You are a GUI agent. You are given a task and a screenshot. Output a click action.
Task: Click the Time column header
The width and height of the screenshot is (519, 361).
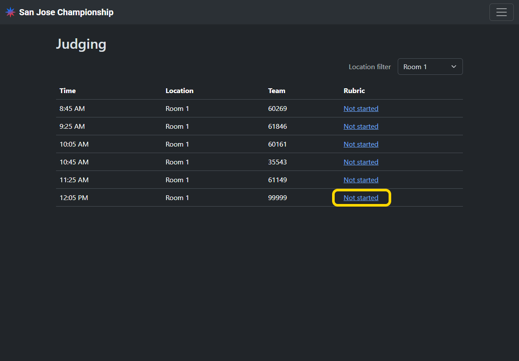pos(67,91)
